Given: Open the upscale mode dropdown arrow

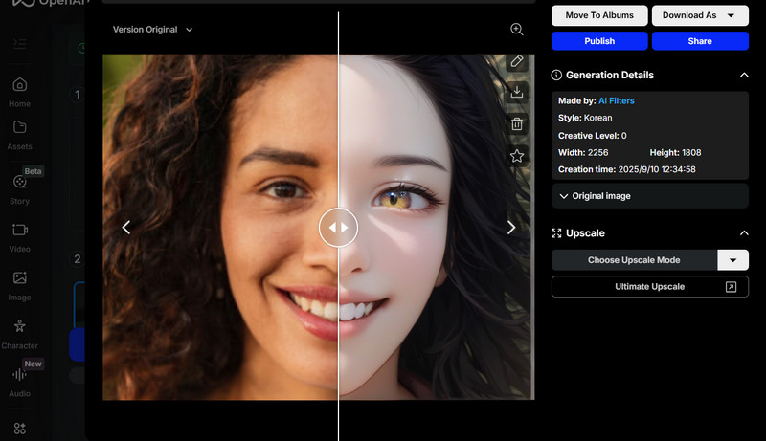Looking at the screenshot, I should (x=732, y=260).
